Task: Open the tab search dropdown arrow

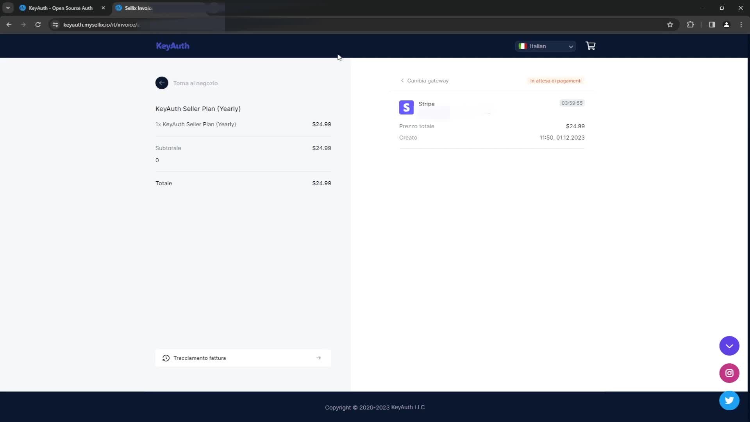Action: [x=8, y=8]
